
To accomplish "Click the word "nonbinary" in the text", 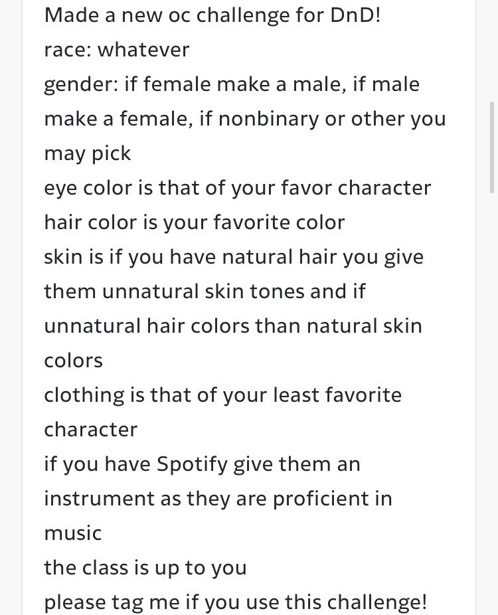I will point(269,119).
